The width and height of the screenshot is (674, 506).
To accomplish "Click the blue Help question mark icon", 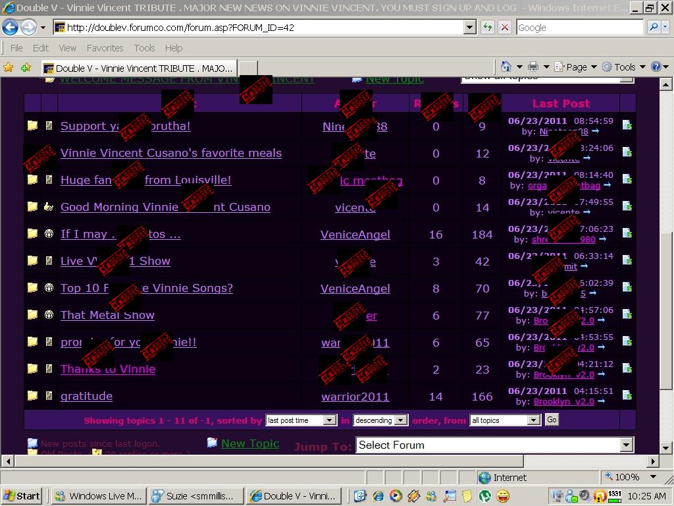I will click(x=656, y=67).
